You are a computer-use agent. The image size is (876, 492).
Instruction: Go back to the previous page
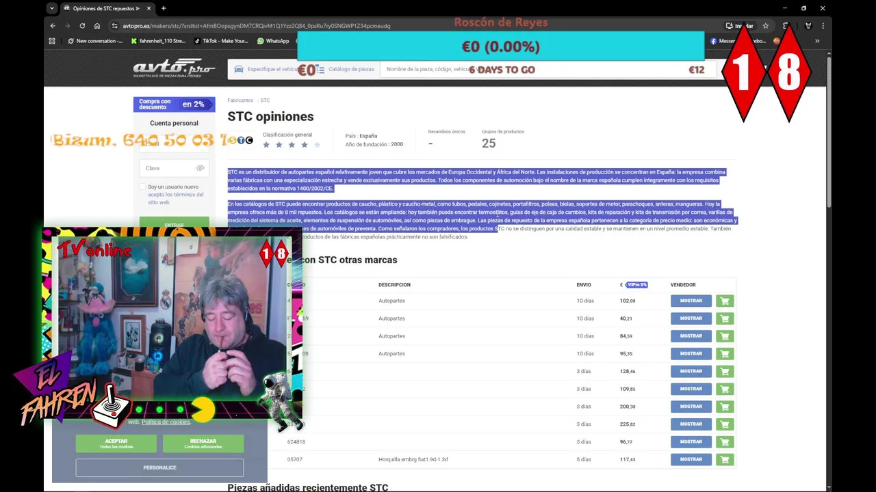coord(53,26)
